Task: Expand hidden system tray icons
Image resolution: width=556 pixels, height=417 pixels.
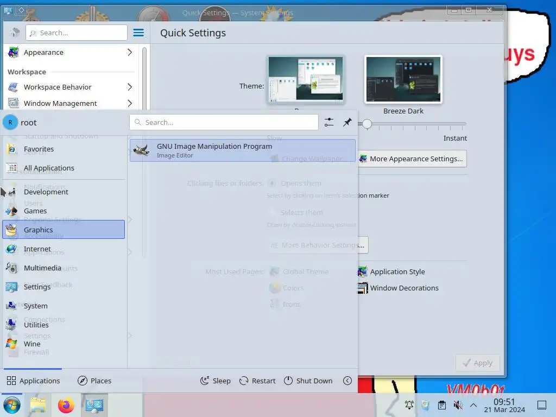Action: click(x=473, y=405)
